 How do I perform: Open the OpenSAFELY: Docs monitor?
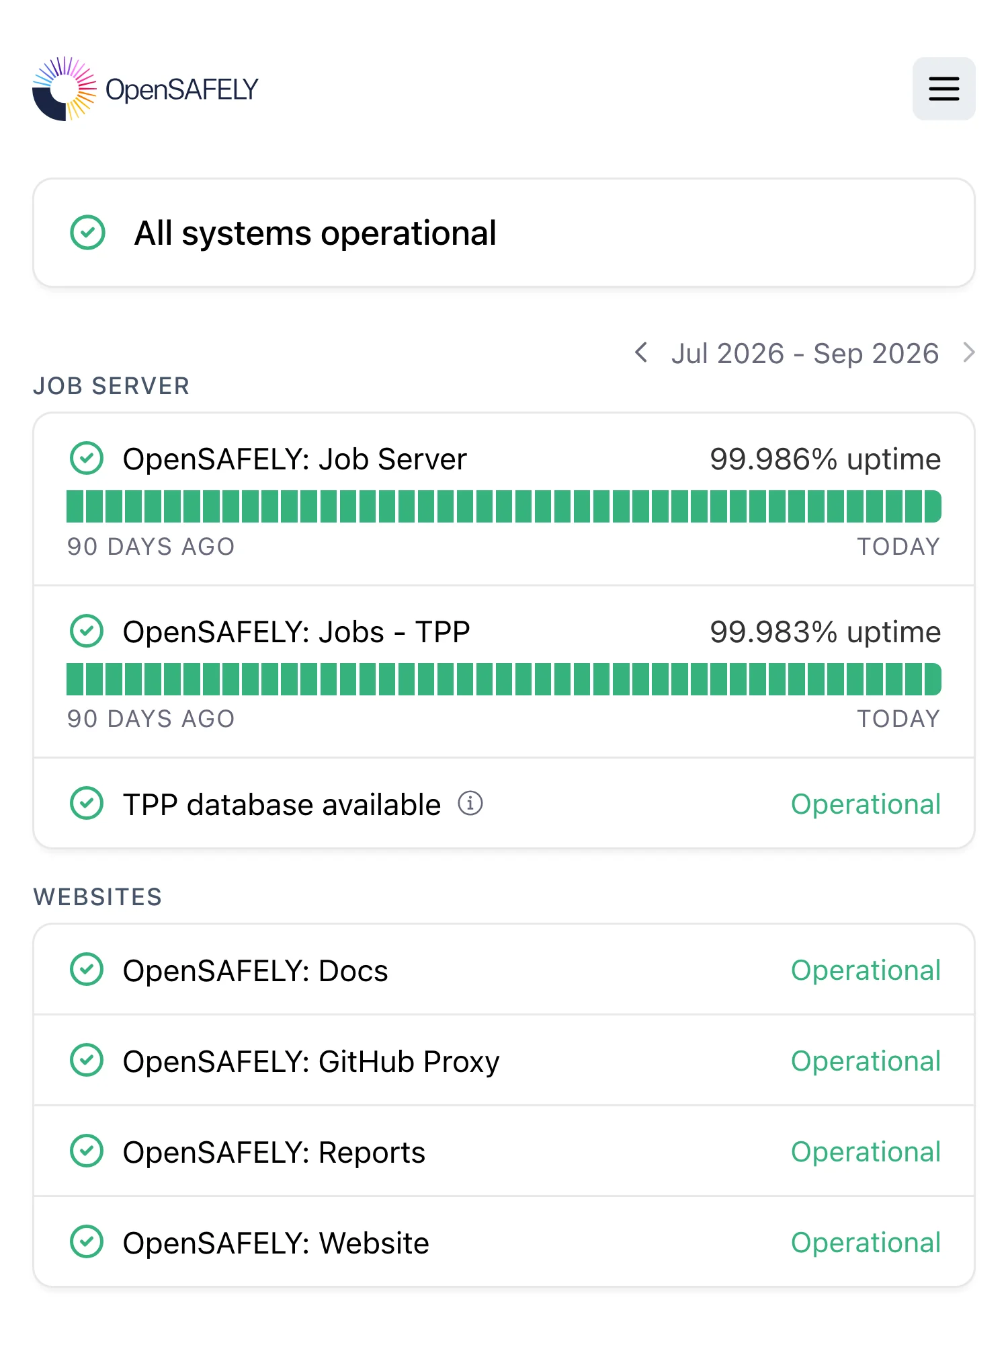tap(255, 970)
